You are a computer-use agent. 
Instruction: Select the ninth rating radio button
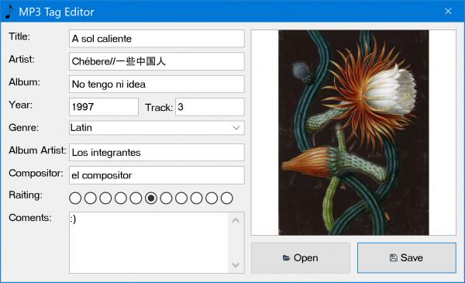196,198
